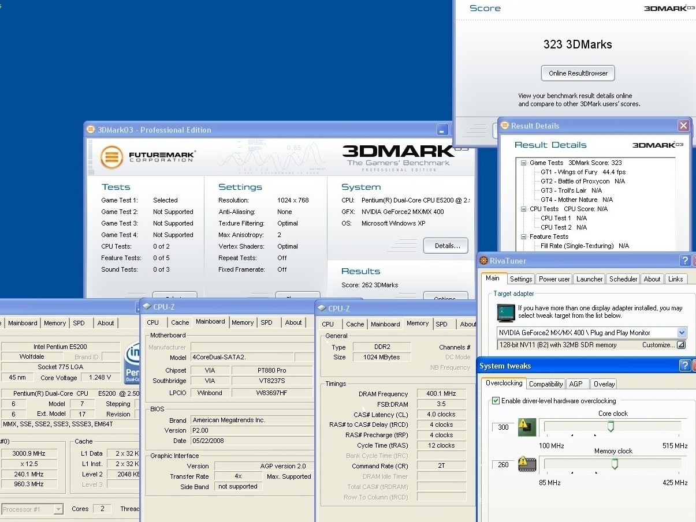The width and height of the screenshot is (696, 522).
Task: Click the monitor icon under Target adapter
Action: [505, 312]
